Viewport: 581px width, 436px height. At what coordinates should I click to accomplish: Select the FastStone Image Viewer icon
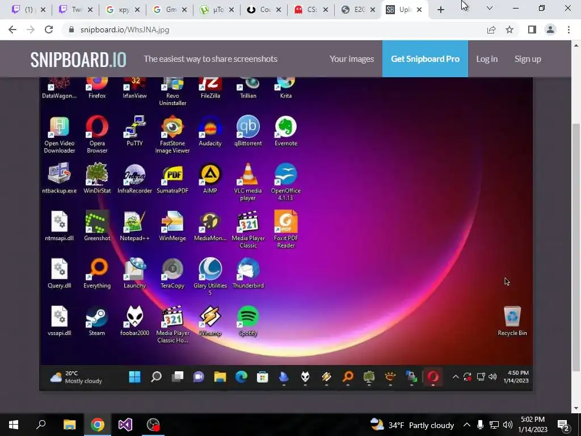tap(172, 134)
